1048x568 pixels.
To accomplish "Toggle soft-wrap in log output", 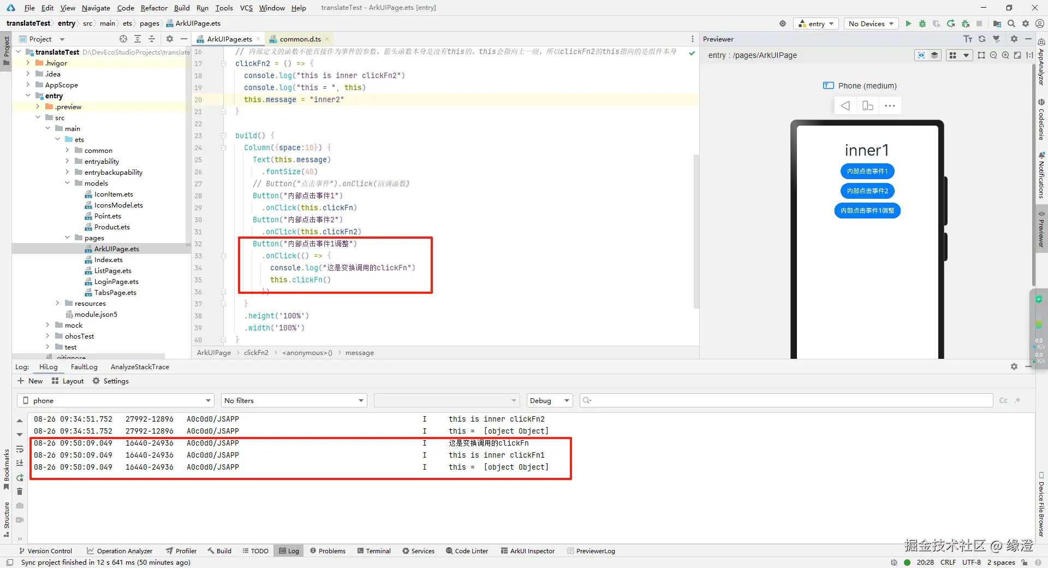I will pos(20,449).
